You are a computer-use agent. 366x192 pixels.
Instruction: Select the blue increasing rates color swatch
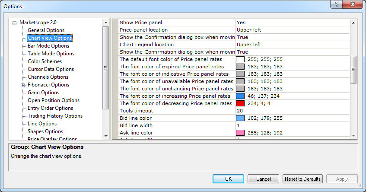pos(240,96)
